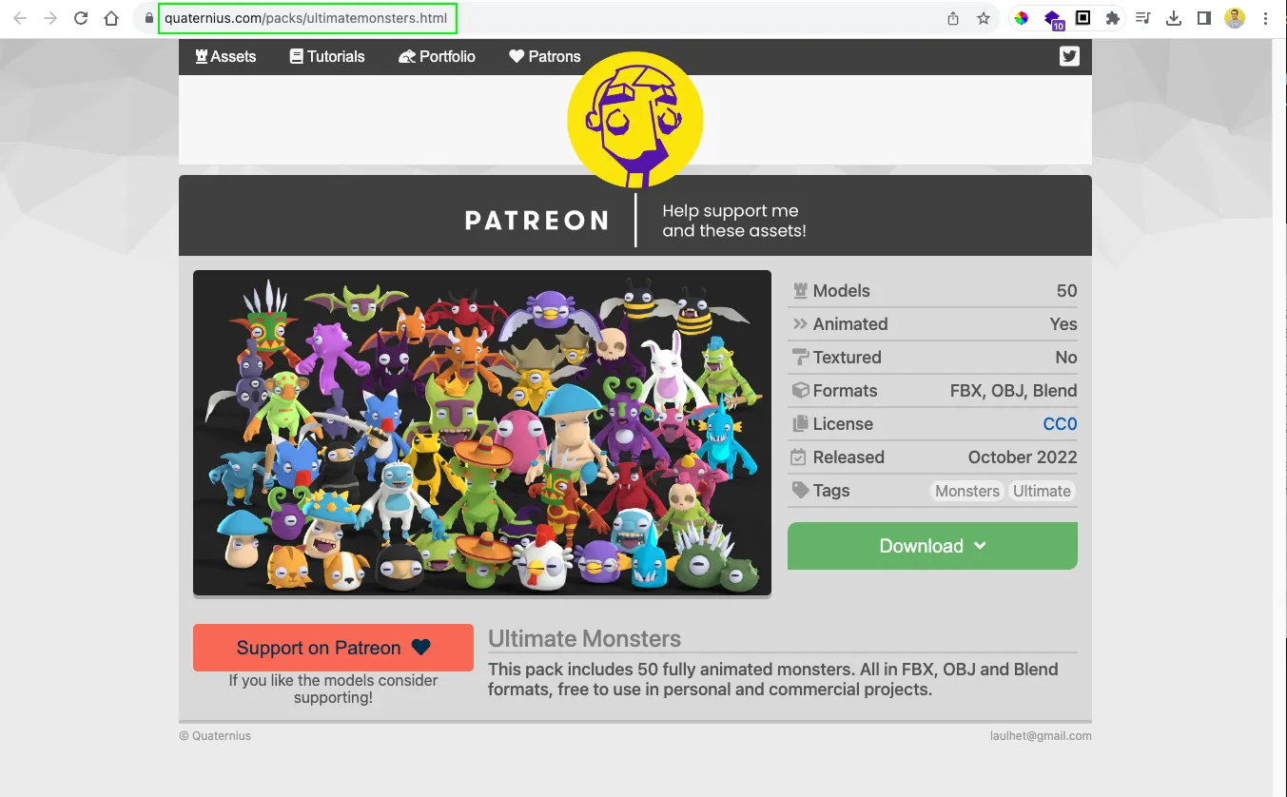The width and height of the screenshot is (1287, 797).
Task: Open the browser home page icon
Action: pyautogui.click(x=111, y=18)
